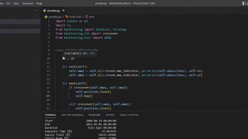
Task: Click the SmaCross class icon in breadcrumb
Action: [x=67, y=17]
